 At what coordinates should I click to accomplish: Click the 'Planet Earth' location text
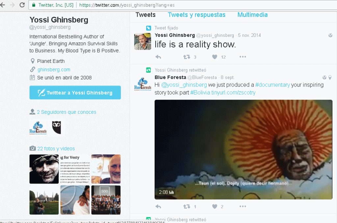(51, 61)
